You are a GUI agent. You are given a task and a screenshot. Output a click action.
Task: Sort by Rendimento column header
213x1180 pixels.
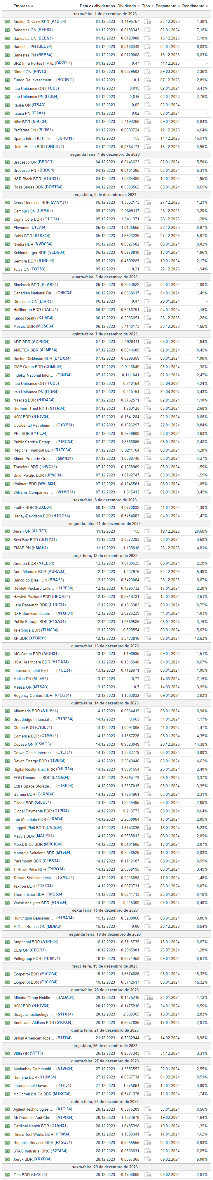point(195,6)
